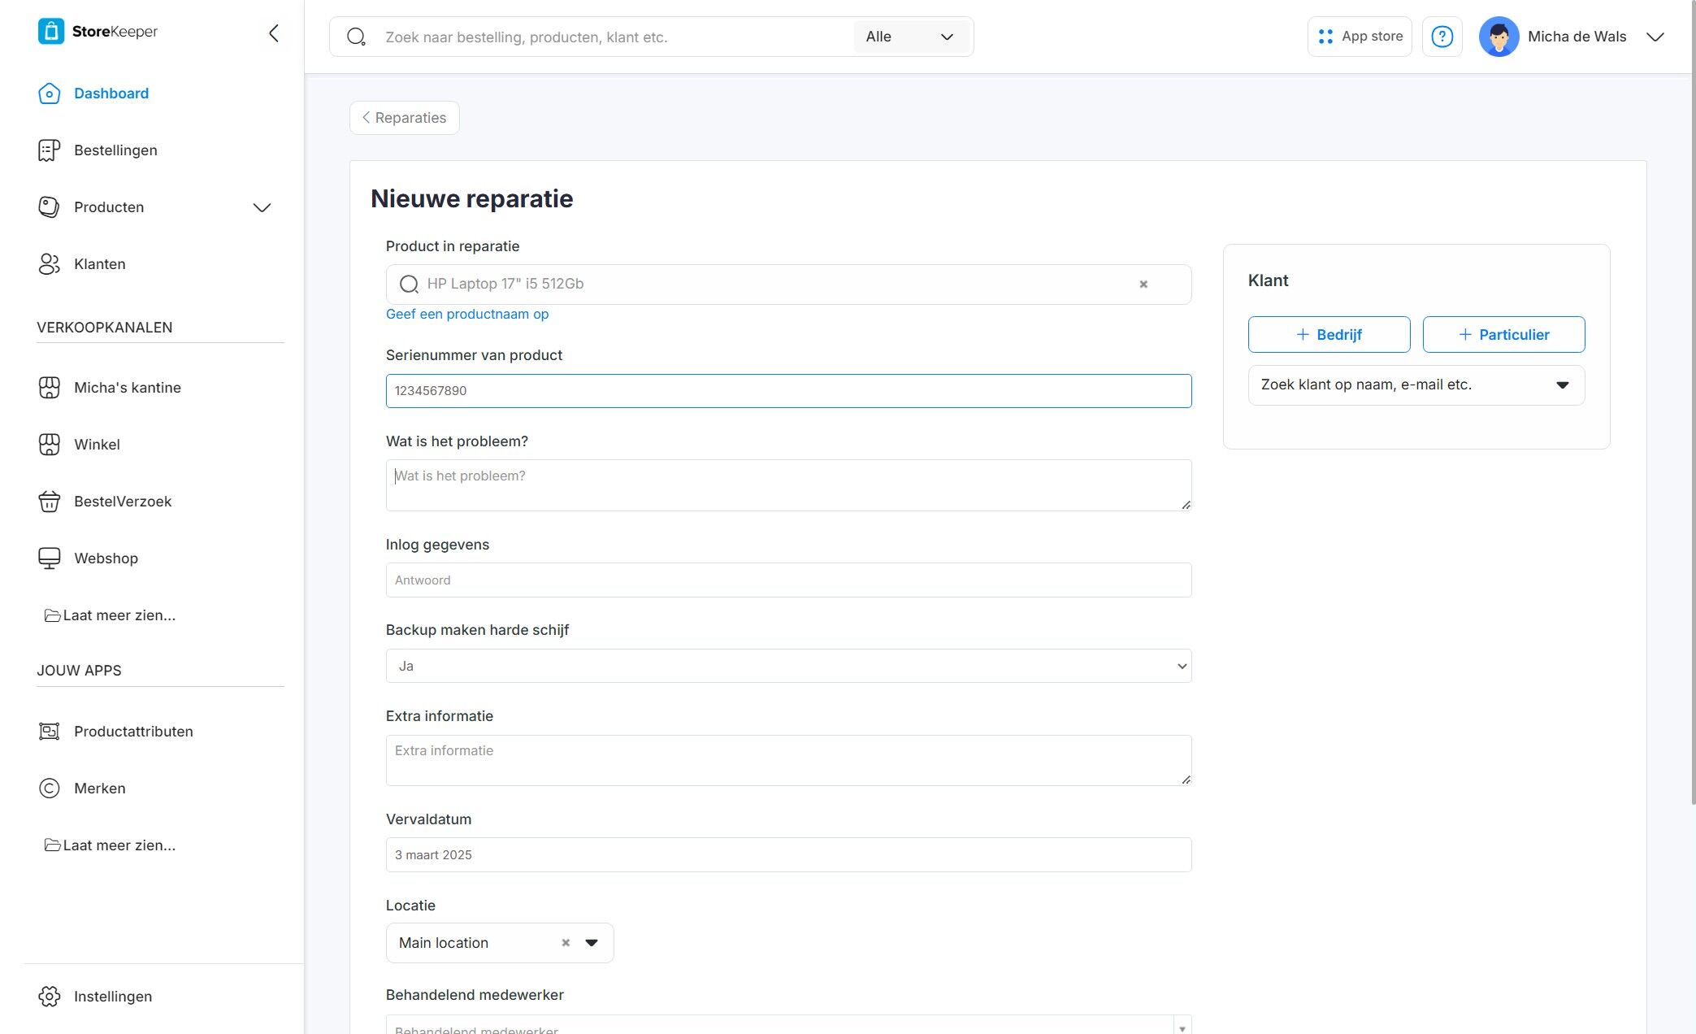
Task: Expand the Producten submenu
Action: tap(262, 207)
